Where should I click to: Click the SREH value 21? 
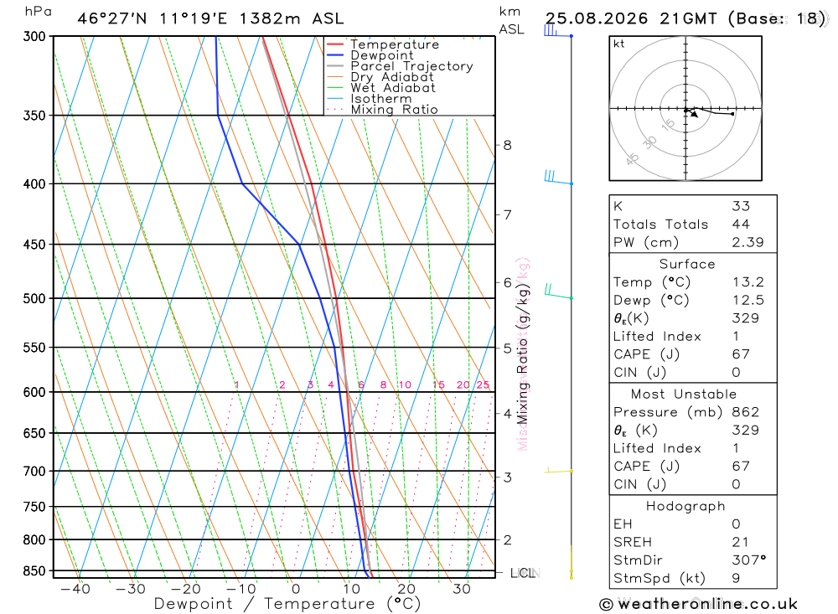(740, 542)
